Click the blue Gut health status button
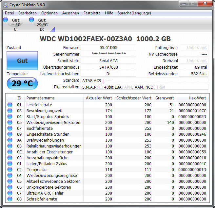 22,61
